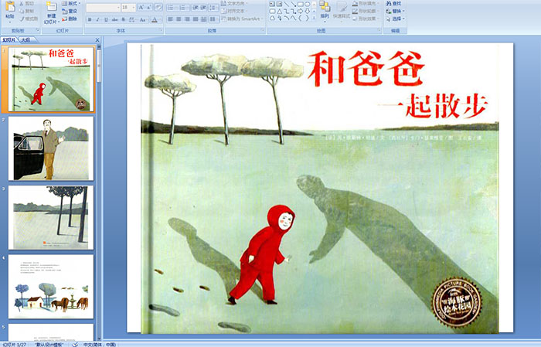The image size is (541, 347).
Task: Switch to Slides (幻灯片) pane tab
Action: [9, 40]
